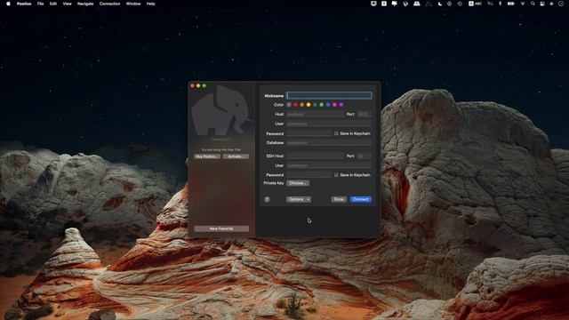Open the Edit menu
The width and height of the screenshot is (569, 320).
point(53,4)
